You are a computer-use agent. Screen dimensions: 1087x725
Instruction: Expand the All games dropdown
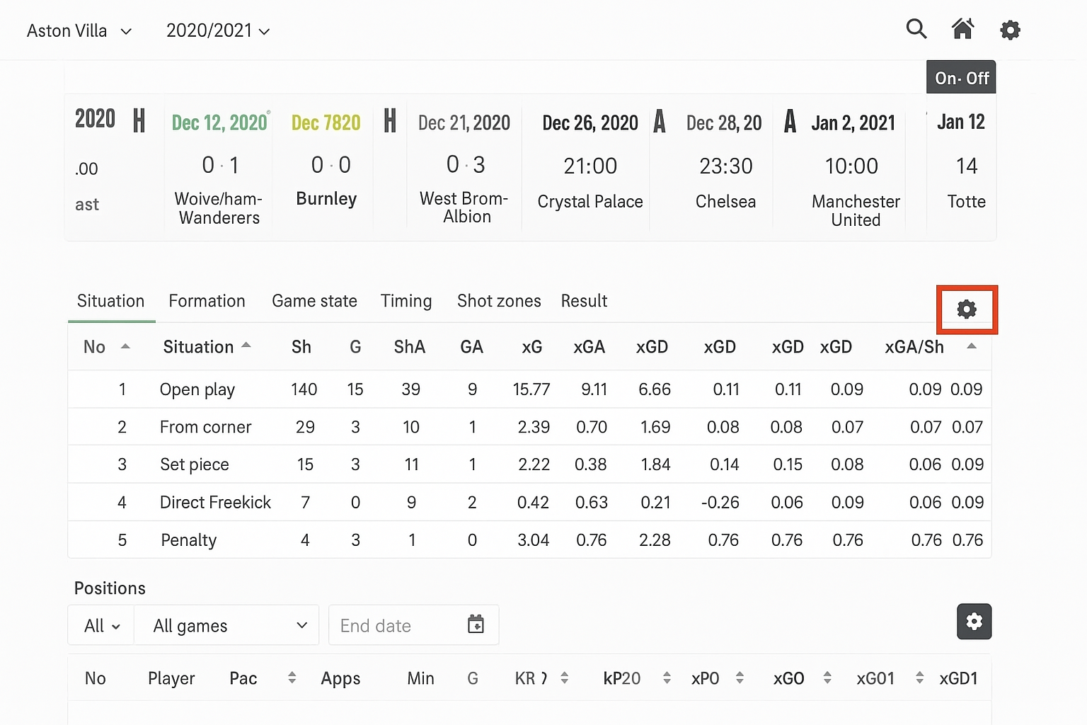pos(226,626)
